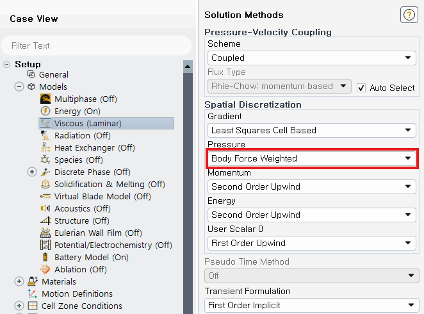Click the Filter Text search field
The height and width of the screenshot is (314, 424).
pos(96,45)
